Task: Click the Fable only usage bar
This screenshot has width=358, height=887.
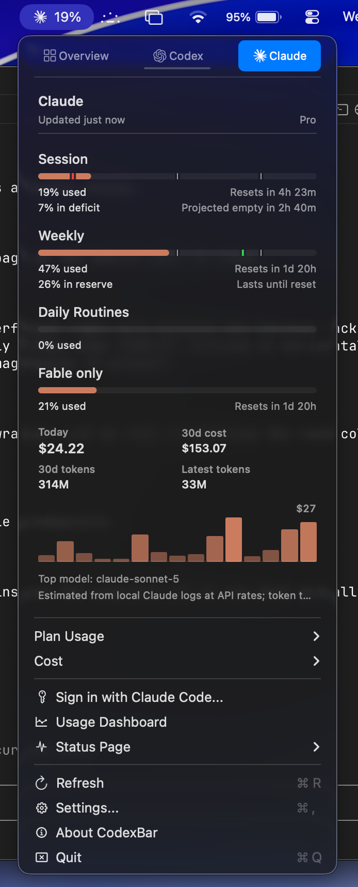Action: [x=177, y=390]
